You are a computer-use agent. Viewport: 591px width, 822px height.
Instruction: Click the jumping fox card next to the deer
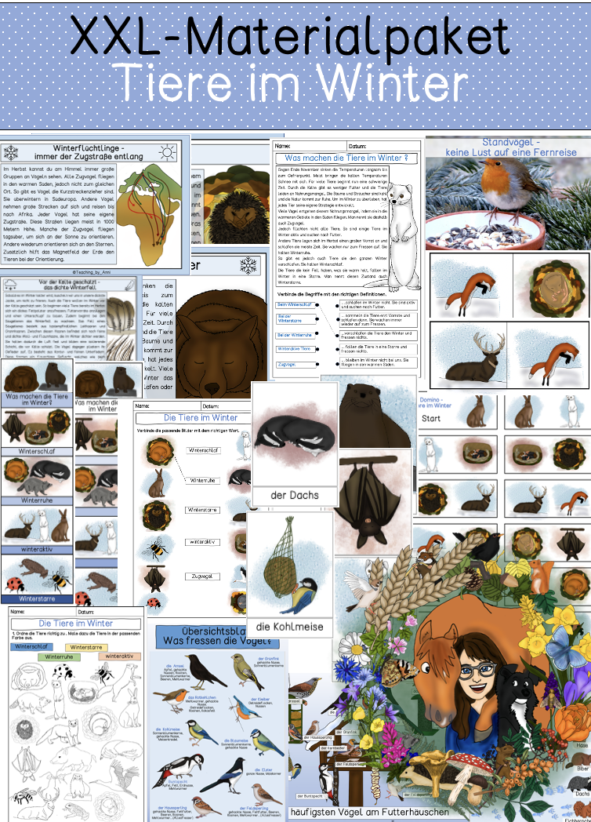click(549, 356)
